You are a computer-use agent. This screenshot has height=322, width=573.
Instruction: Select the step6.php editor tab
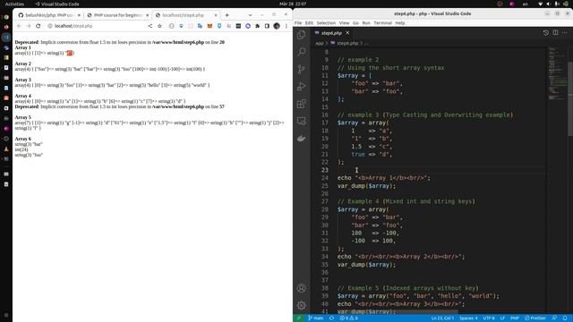click(x=331, y=33)
